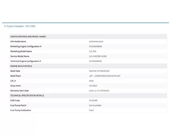Viewport: 169px width, 135px height.
Task: Select the Shop Order value
Action: point(93,86)
